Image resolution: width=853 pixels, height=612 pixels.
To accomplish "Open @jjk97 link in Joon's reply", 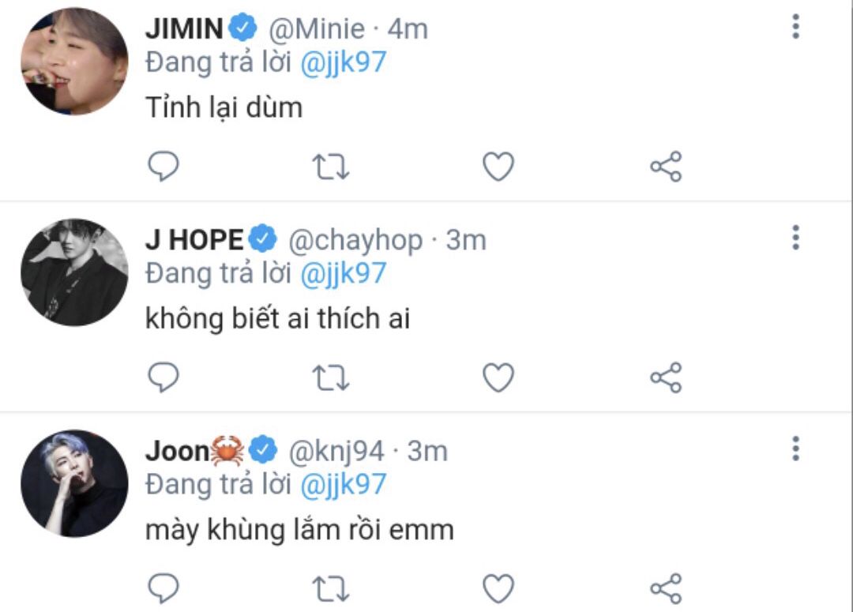I will (x=344, y=485).
